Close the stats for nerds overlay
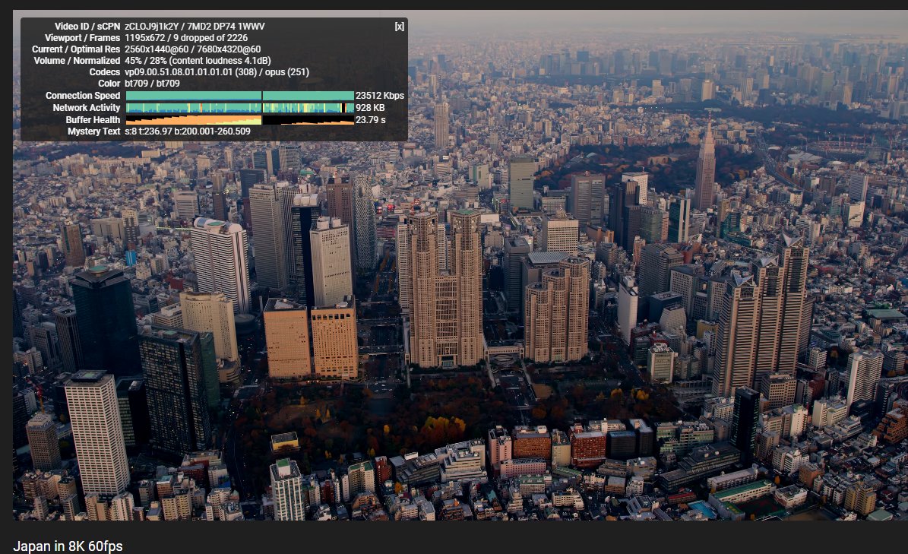 point(399,27)
